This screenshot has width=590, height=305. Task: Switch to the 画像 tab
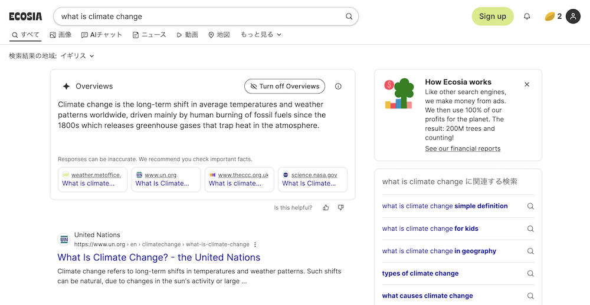61,35
